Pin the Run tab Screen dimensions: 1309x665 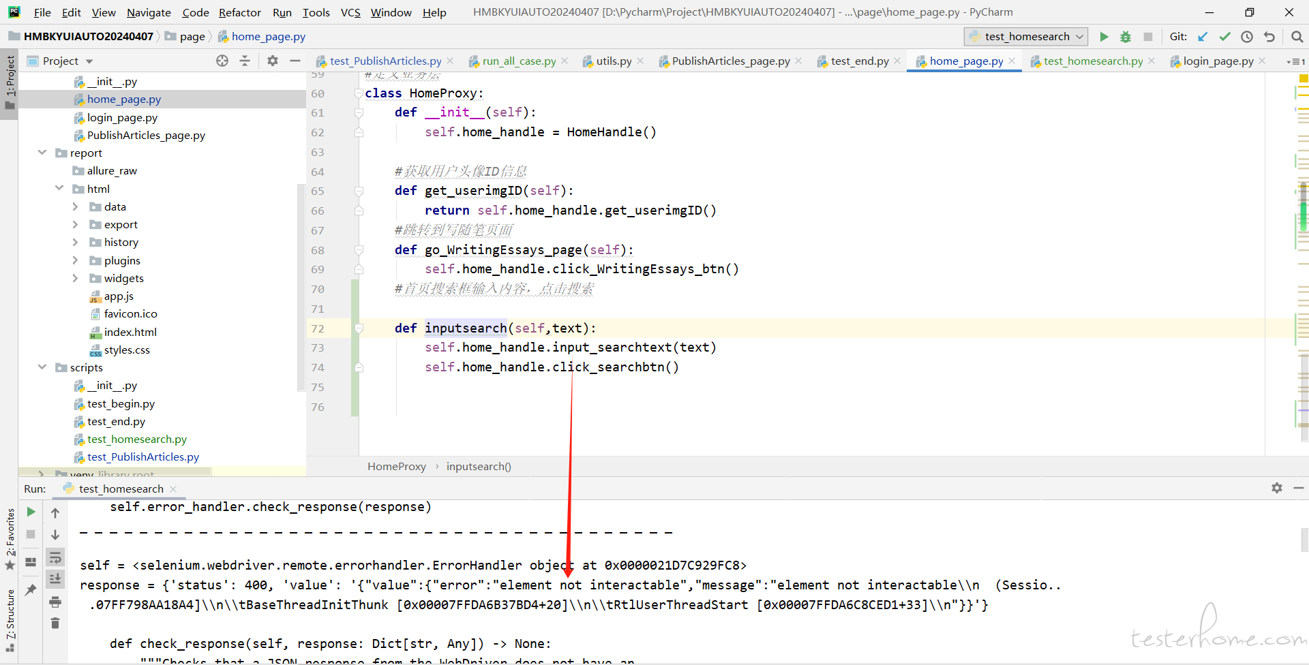[x=31, y=590]
